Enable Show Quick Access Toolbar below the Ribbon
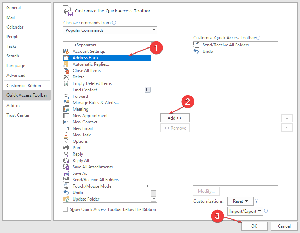Screen dimensions: 300x233 [66, 209]
